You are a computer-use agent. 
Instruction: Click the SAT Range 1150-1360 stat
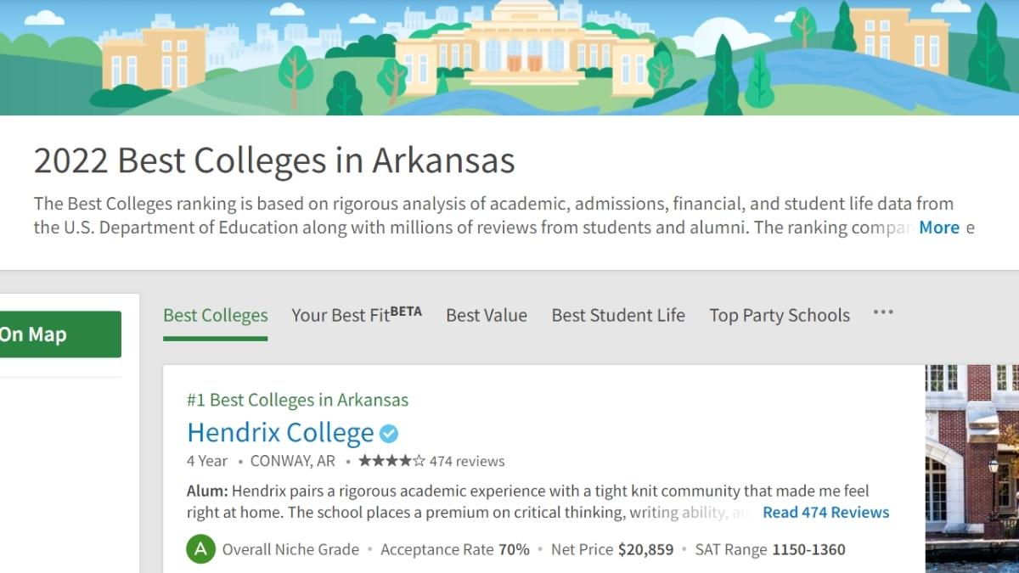pyautogui.click(x=770, y=550)
